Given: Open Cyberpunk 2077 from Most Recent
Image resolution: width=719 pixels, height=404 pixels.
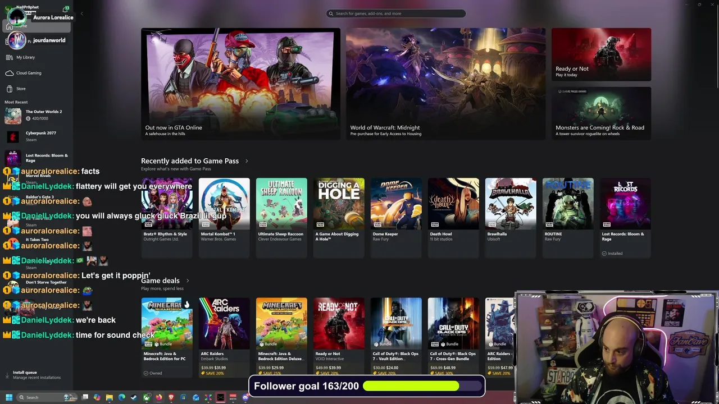Looking at the screenshot, I should click(x=37, y=136).
